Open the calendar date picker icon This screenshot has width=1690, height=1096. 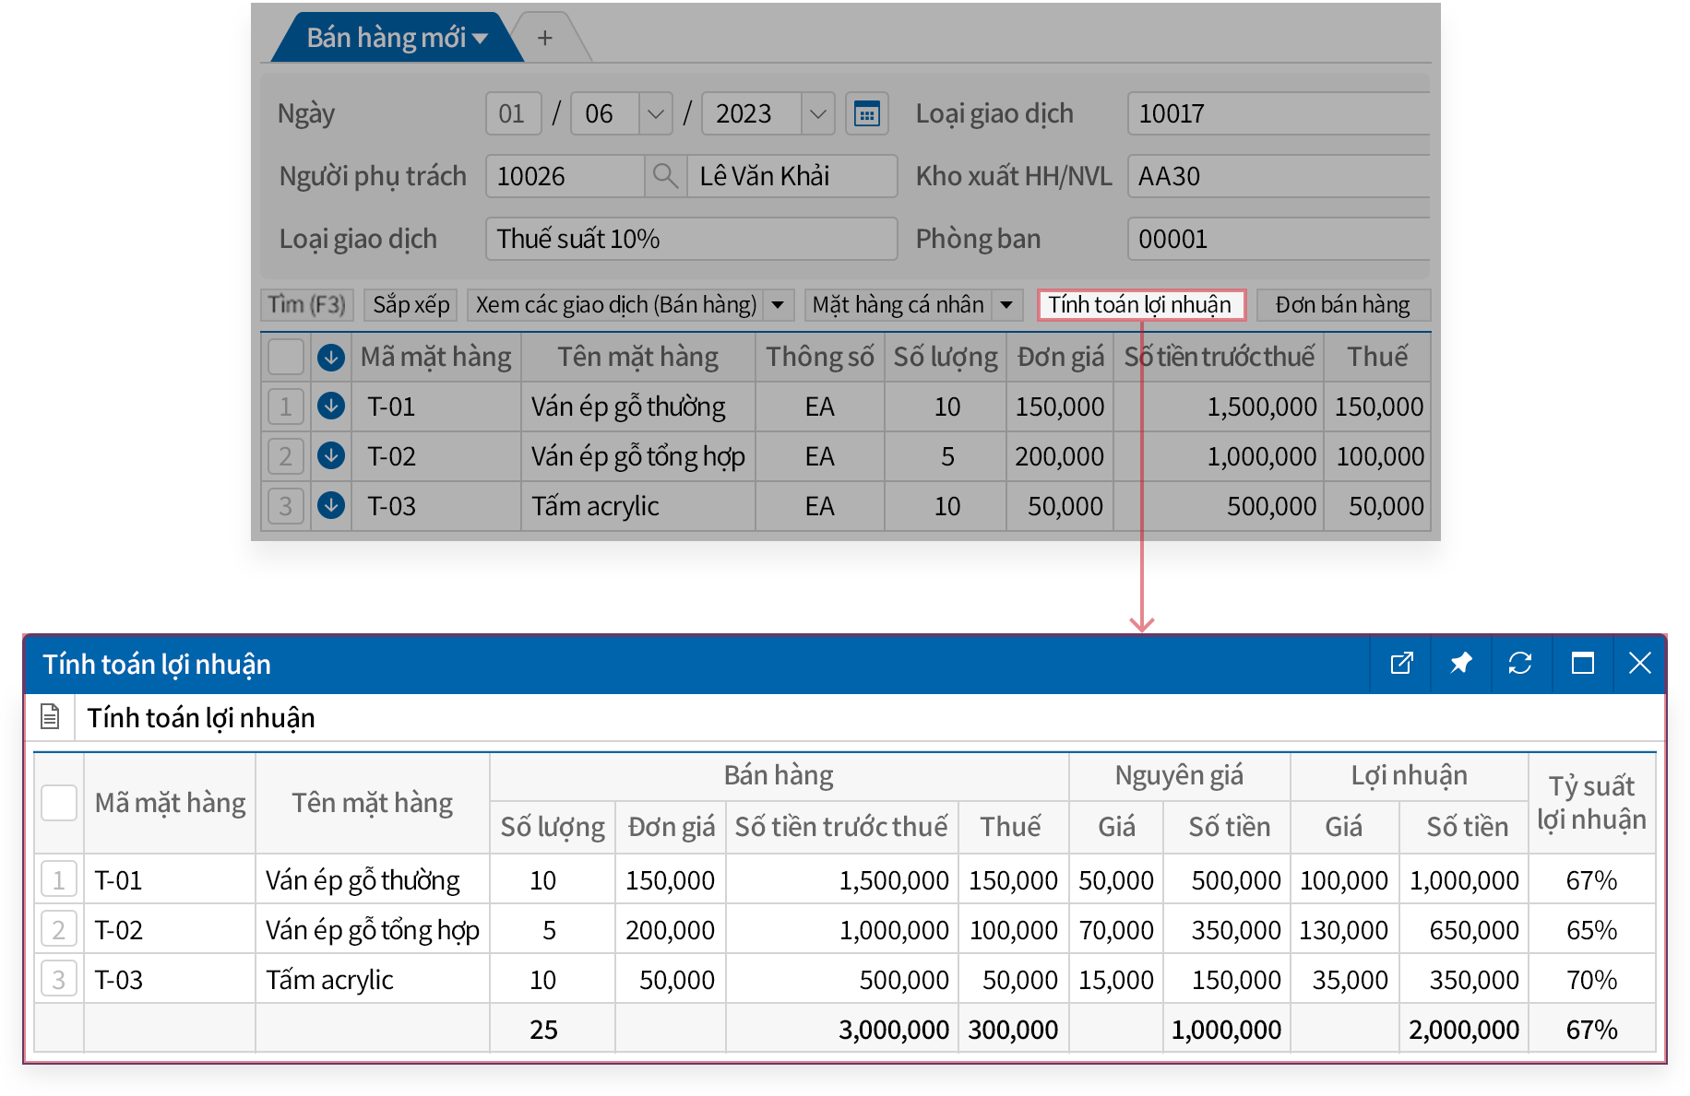pos(866,114)
